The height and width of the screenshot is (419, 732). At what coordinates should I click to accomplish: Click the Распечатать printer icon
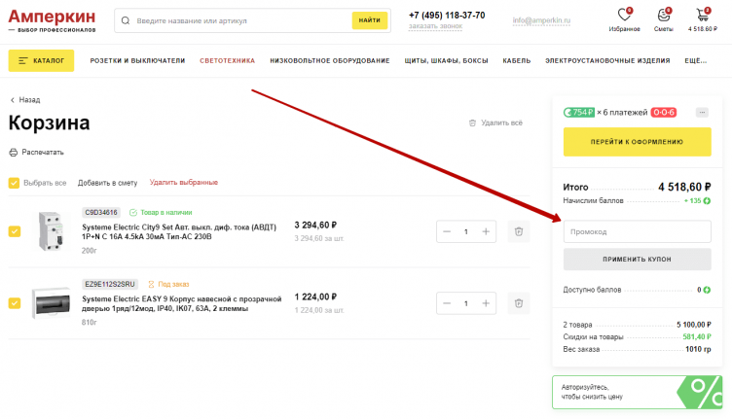coord(14,153)
